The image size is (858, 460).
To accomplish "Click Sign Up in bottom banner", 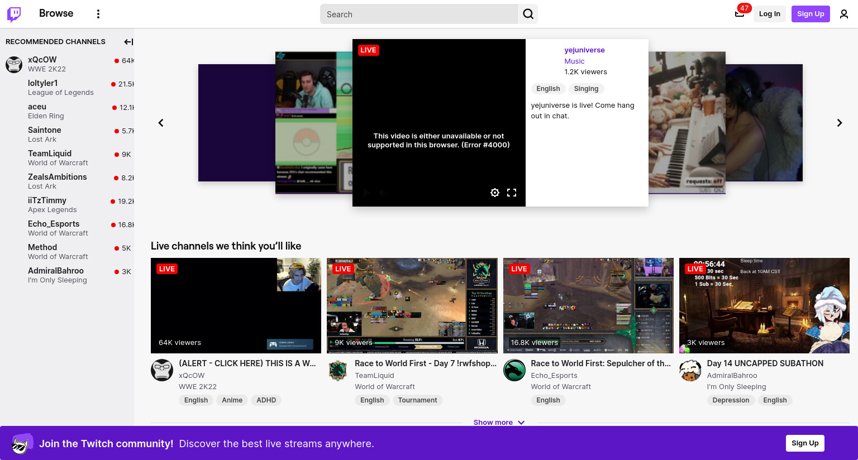I will tap(805, 443).
